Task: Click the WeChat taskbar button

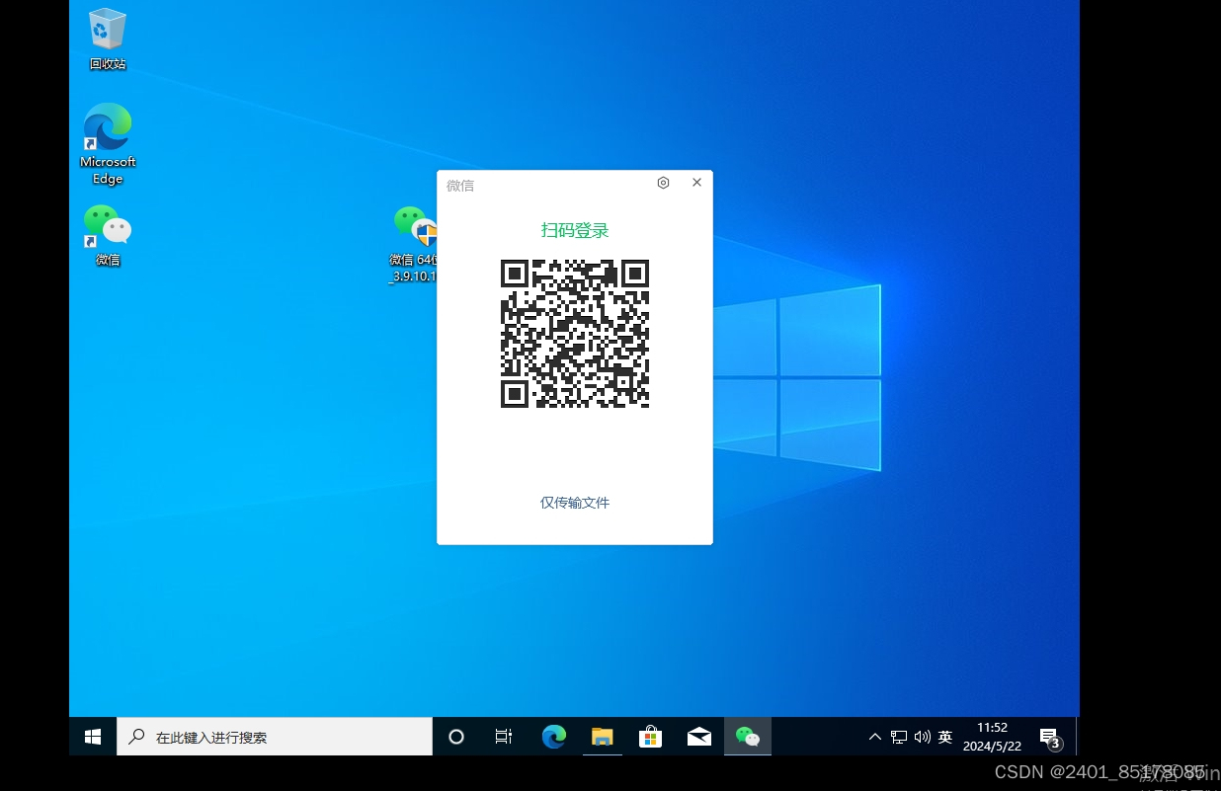Action: (748, 737)
